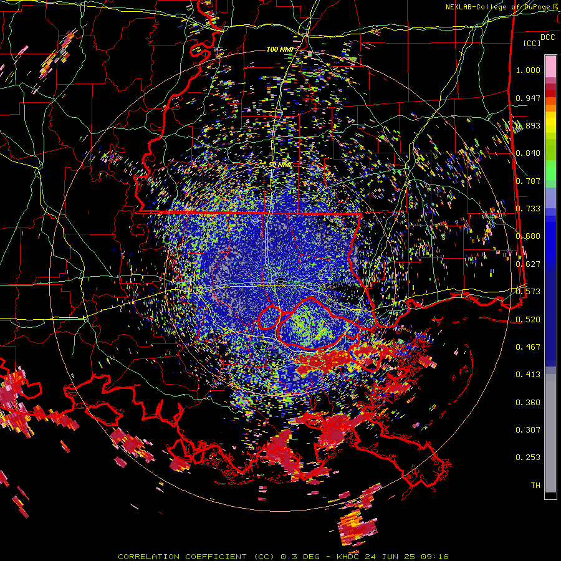Click the 24 JUN 25 date text

[x=391, y=557]
